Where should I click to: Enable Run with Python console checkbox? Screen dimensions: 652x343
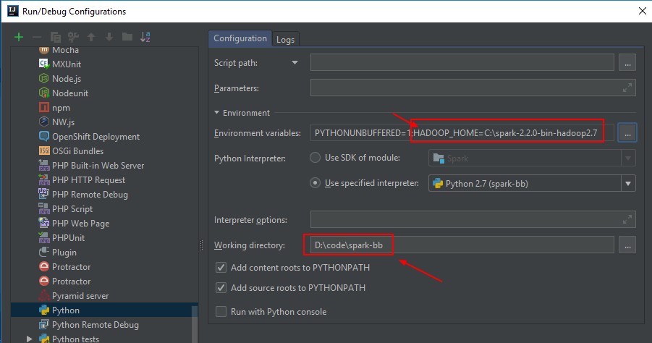point(221,312)
